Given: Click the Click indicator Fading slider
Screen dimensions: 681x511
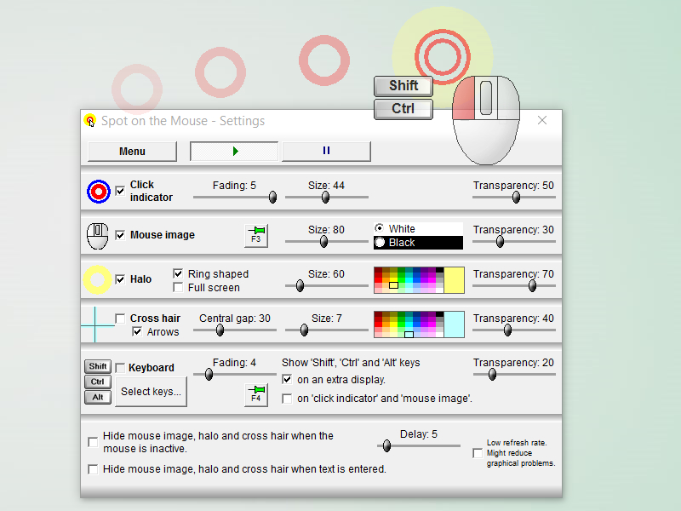Looking at the screenshot, I should (x=235, y=198).
